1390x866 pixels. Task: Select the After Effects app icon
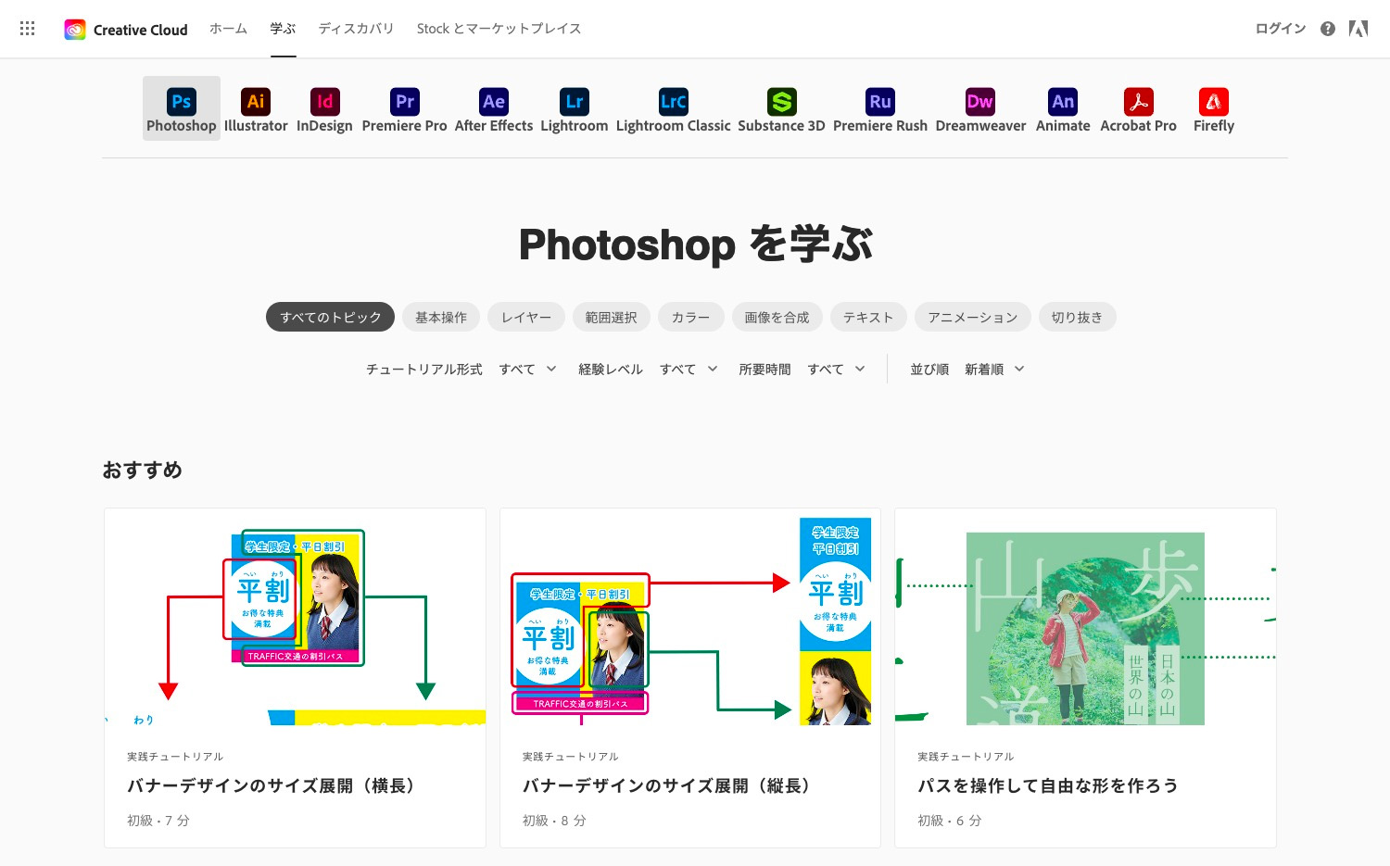(x=494, y=102)
